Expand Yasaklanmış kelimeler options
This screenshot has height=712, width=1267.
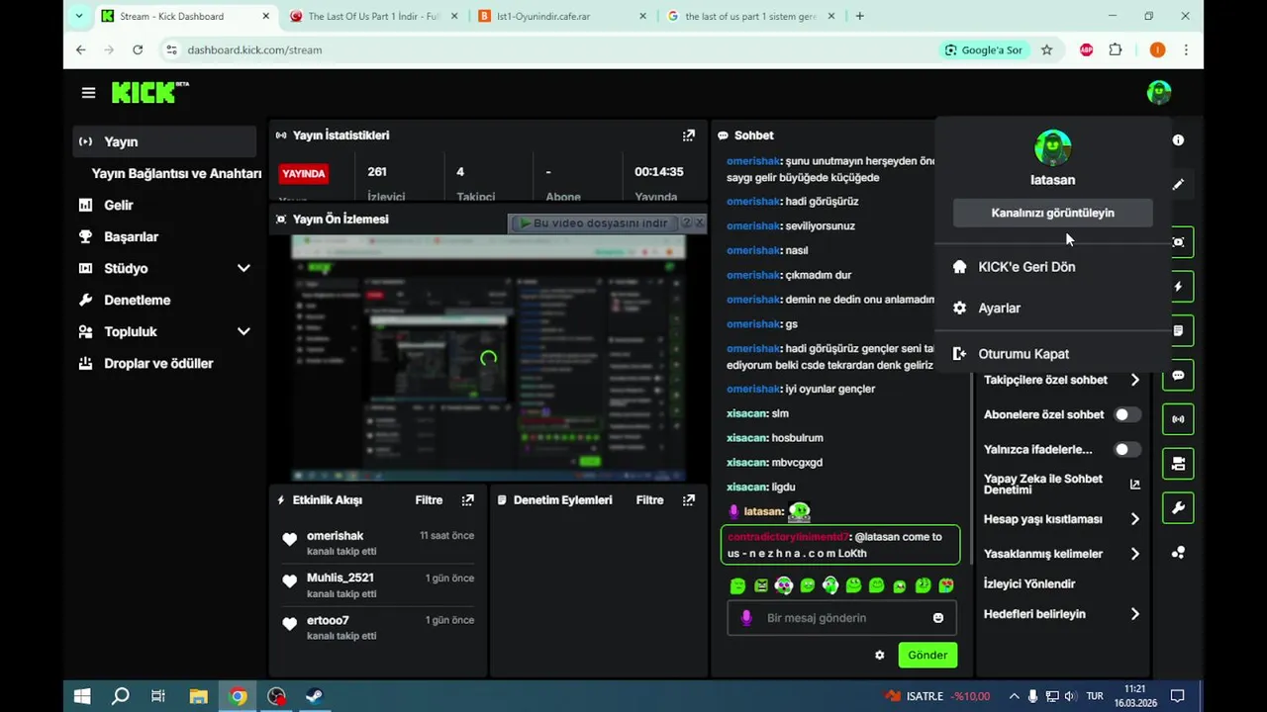coord(1135,554)
